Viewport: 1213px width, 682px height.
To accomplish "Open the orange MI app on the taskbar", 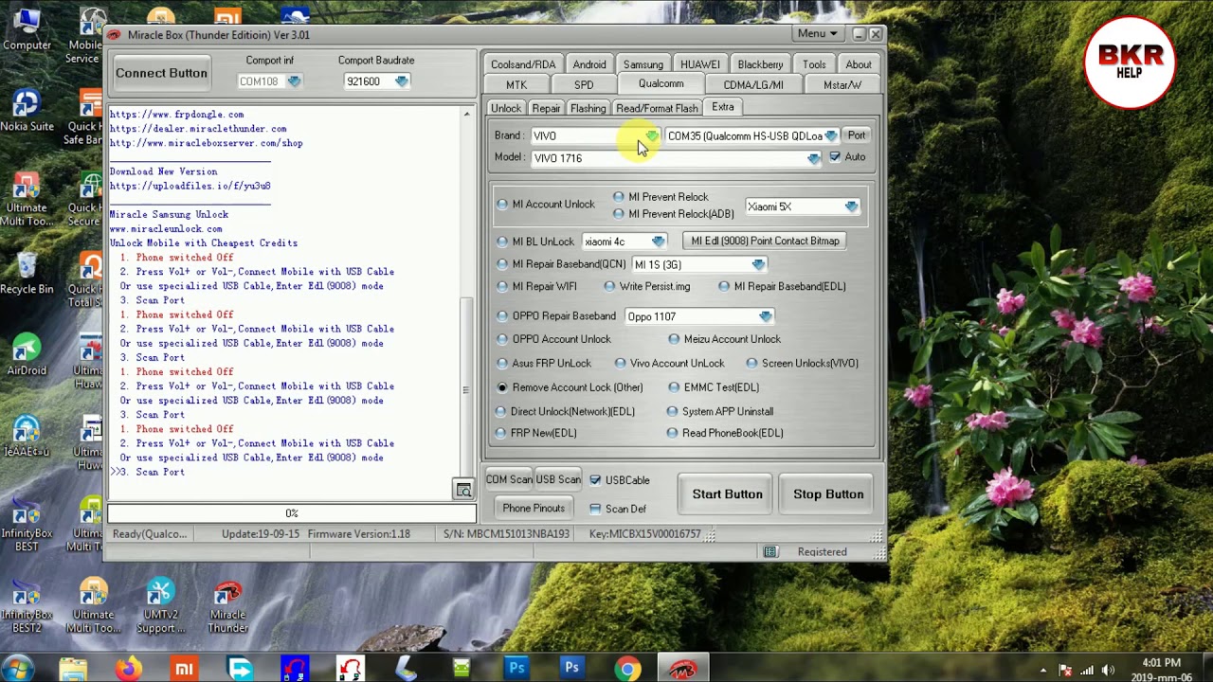I will tap(184, 669).
